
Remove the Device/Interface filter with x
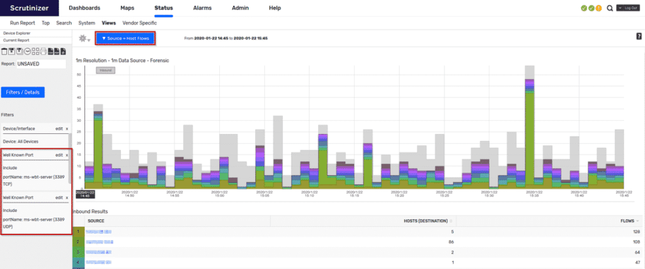(x=67, y=129)
